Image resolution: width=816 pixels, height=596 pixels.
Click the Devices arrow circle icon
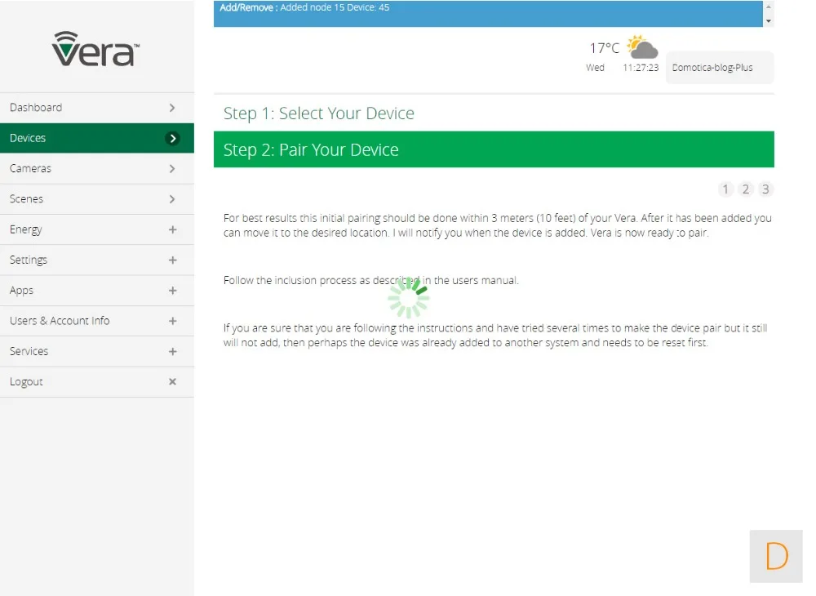tap(173, 139)
